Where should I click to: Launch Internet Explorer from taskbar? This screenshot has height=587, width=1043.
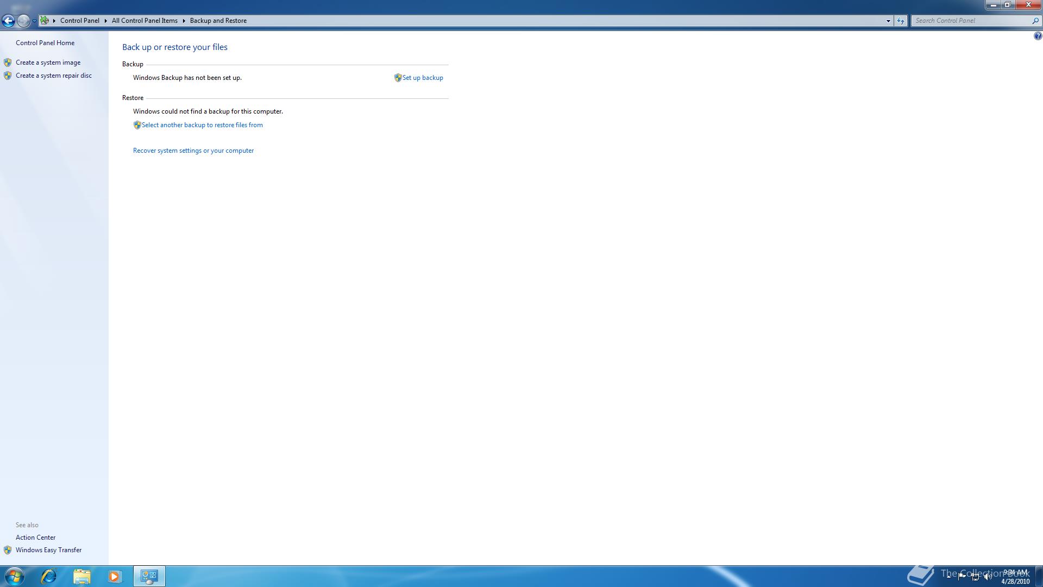coord(49,576)
